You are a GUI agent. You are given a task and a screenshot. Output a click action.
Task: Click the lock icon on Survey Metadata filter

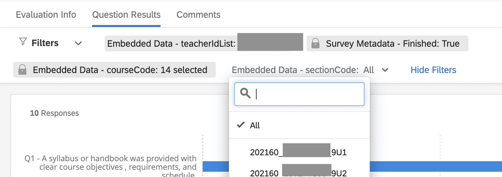(x=315, y=43)
